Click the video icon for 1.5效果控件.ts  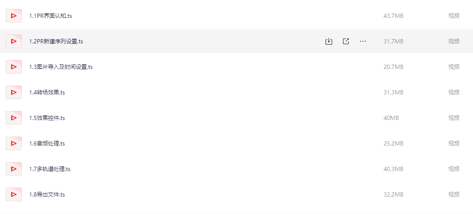click(x=14, y=118)
